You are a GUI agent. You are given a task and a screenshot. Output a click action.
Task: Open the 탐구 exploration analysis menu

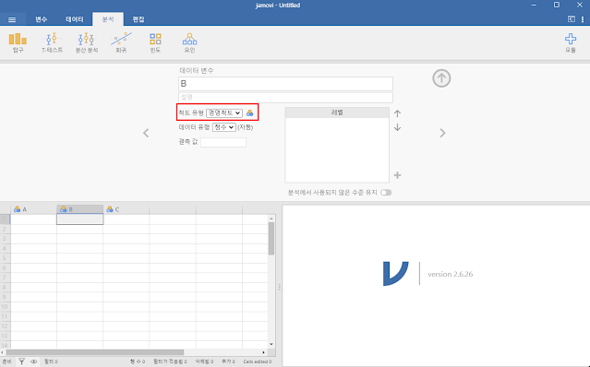click(18, 42)
